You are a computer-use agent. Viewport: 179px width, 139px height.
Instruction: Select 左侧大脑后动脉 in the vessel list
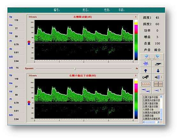pyautogui.click(x=151, y=107)
